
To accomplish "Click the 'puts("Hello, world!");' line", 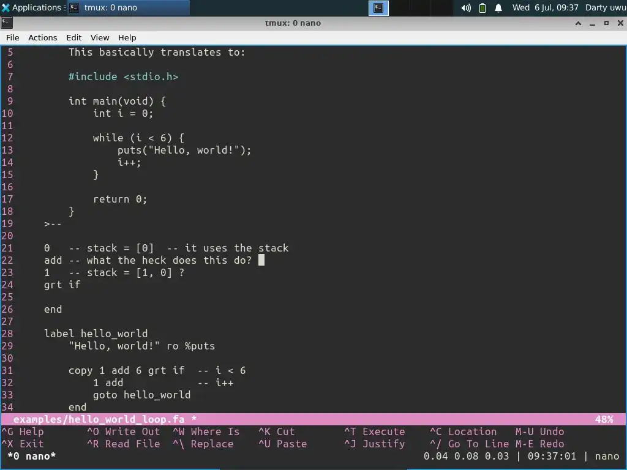I will point(184,150).
